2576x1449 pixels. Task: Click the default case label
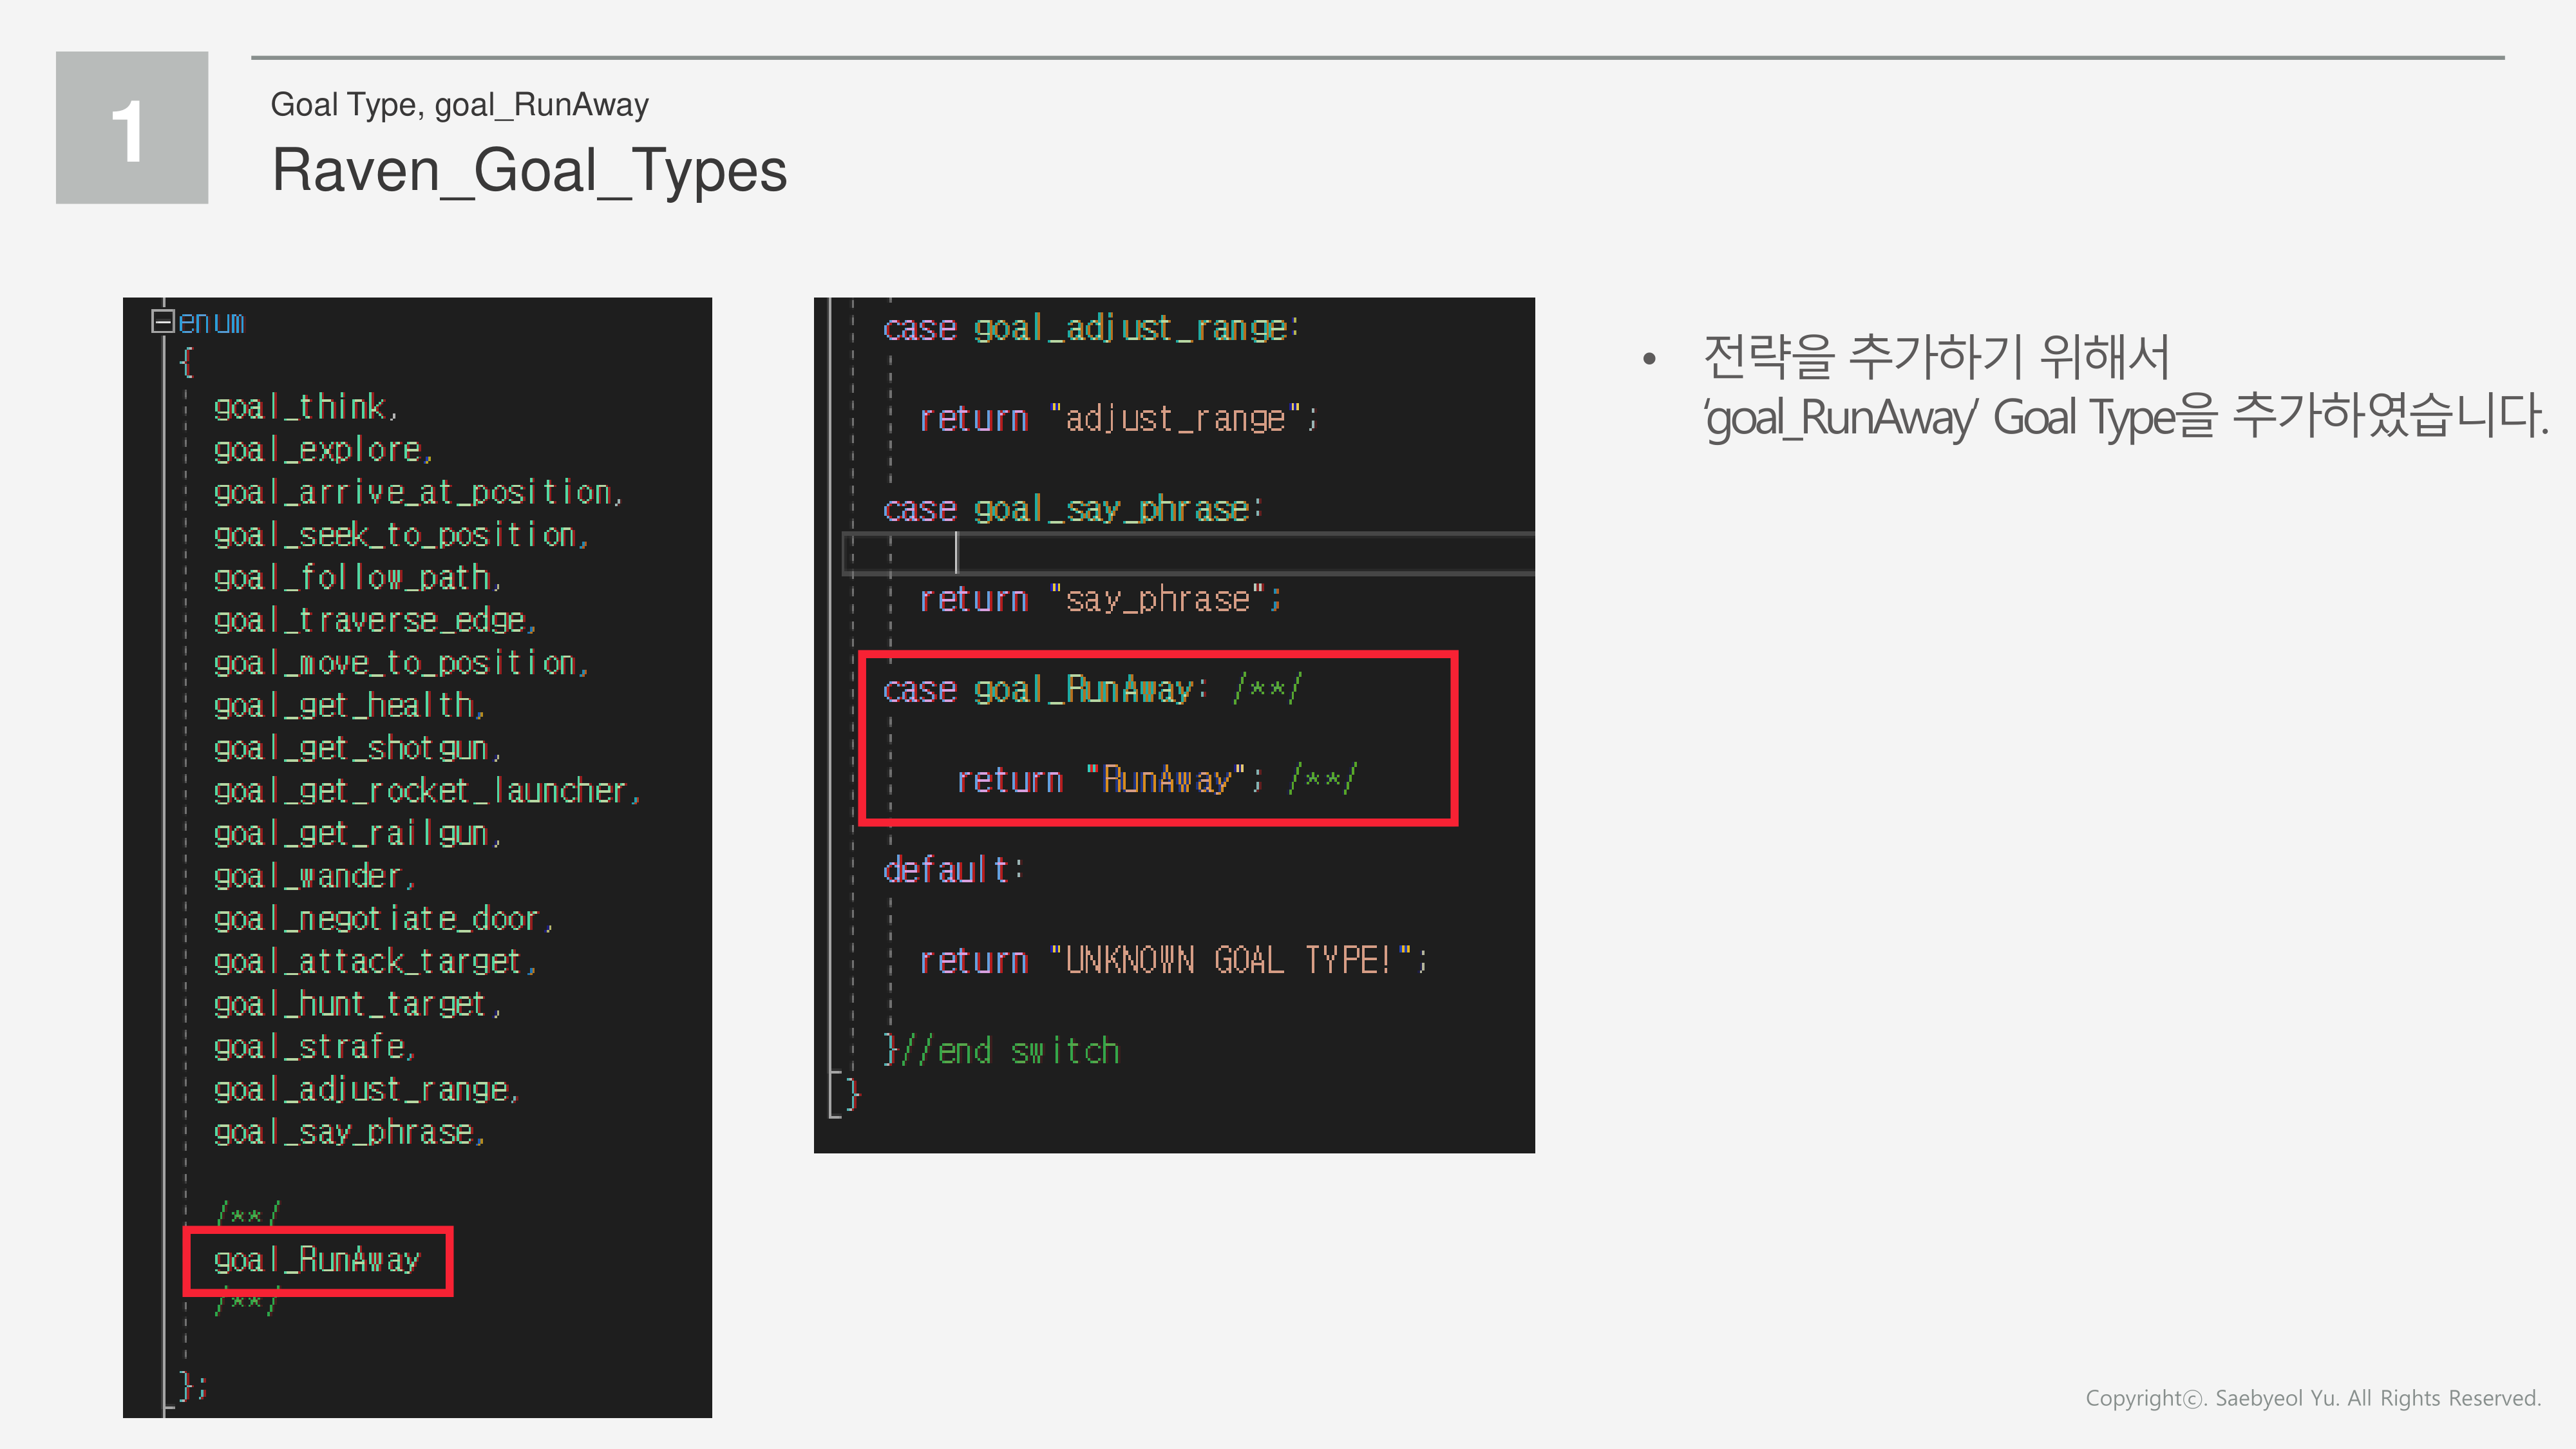pyautogui.click(x=950, y=868)
